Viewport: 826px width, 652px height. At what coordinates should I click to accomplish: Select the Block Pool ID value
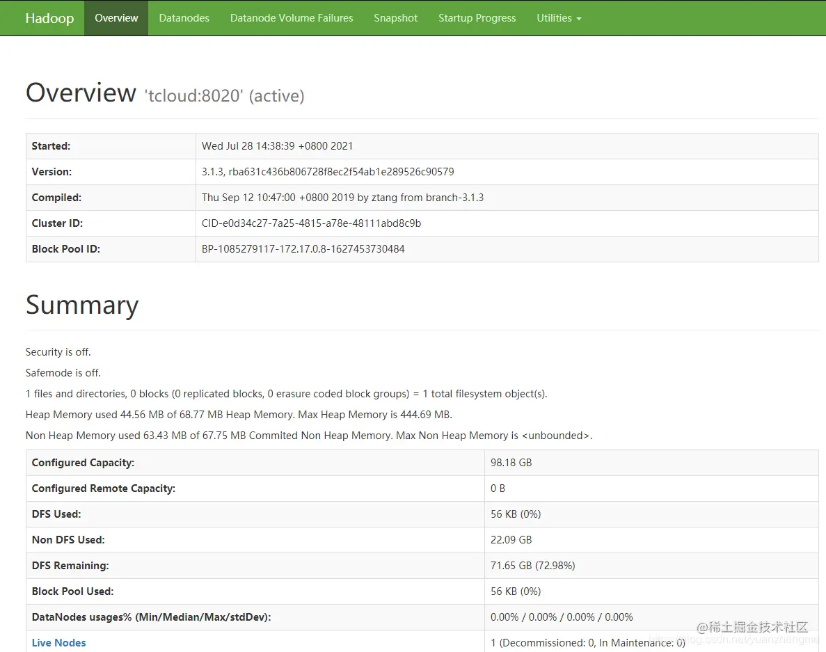click(x=303, y=249)
